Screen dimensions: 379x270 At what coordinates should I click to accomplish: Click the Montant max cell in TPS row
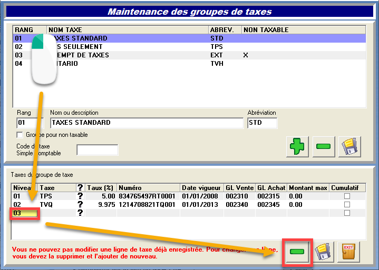(308, 196)
